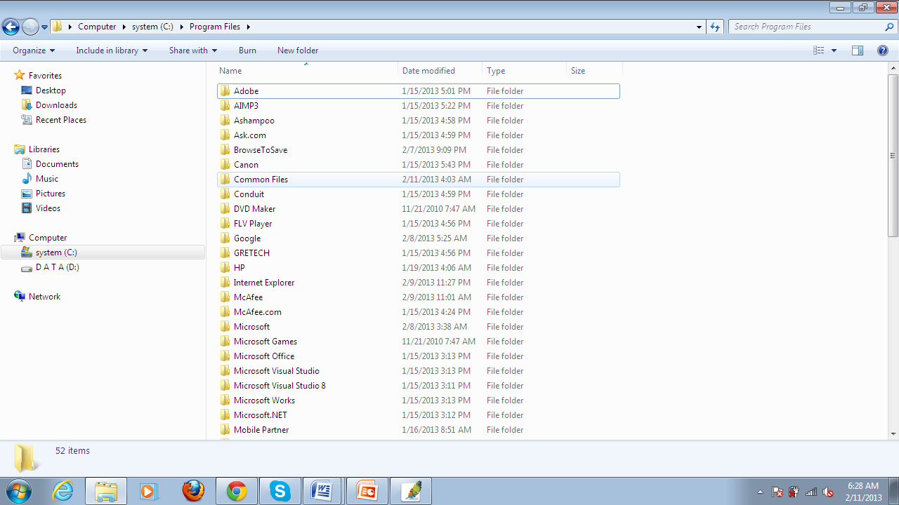Open the Documents library
Image resolution: width=899 pixels, height=505 pixels.
57,164
